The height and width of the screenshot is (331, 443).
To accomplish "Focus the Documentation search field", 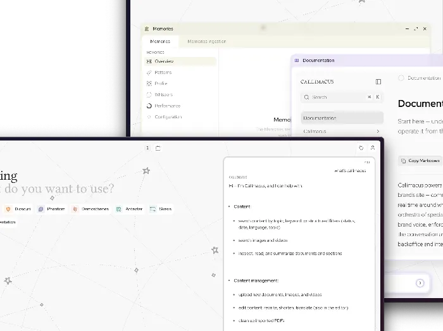I will [x=342, y=97].
